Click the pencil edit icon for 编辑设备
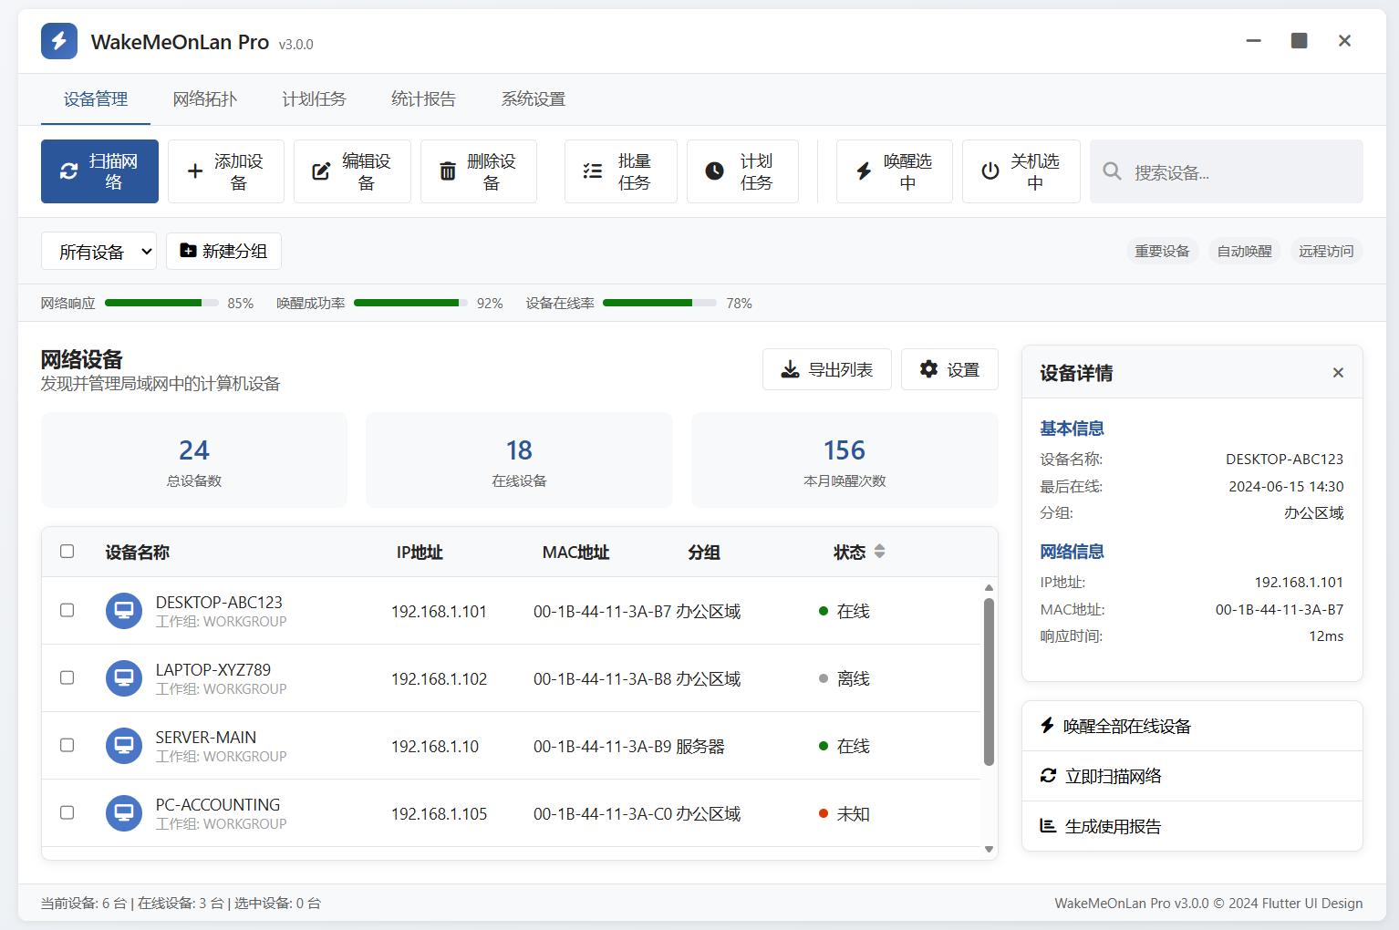 (321, 171)
